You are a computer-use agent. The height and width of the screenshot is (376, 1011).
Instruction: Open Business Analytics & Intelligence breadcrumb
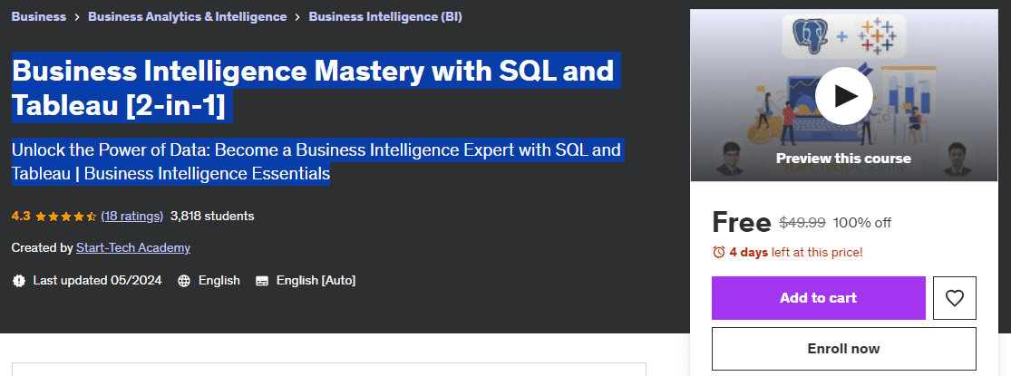coord(187,16)
